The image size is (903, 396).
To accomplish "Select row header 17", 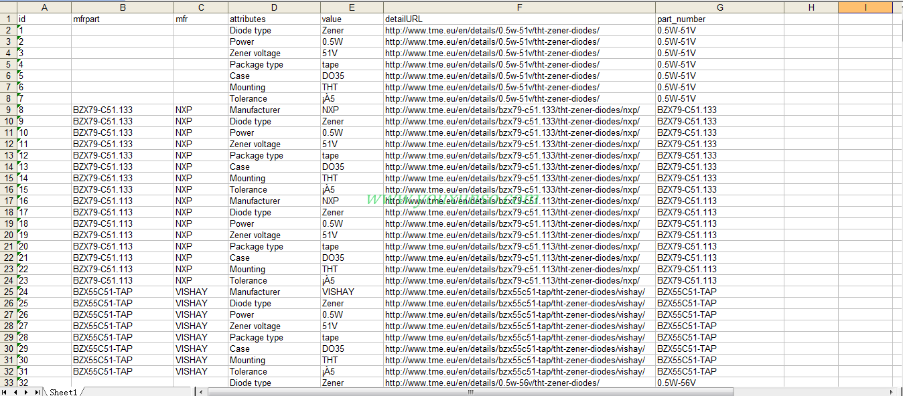I will click(9, 201).
